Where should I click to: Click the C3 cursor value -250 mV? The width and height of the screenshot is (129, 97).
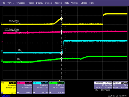coord(45,93)
